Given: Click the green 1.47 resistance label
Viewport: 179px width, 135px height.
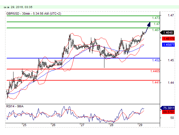Looking at the screenshot, I should 157,24.
